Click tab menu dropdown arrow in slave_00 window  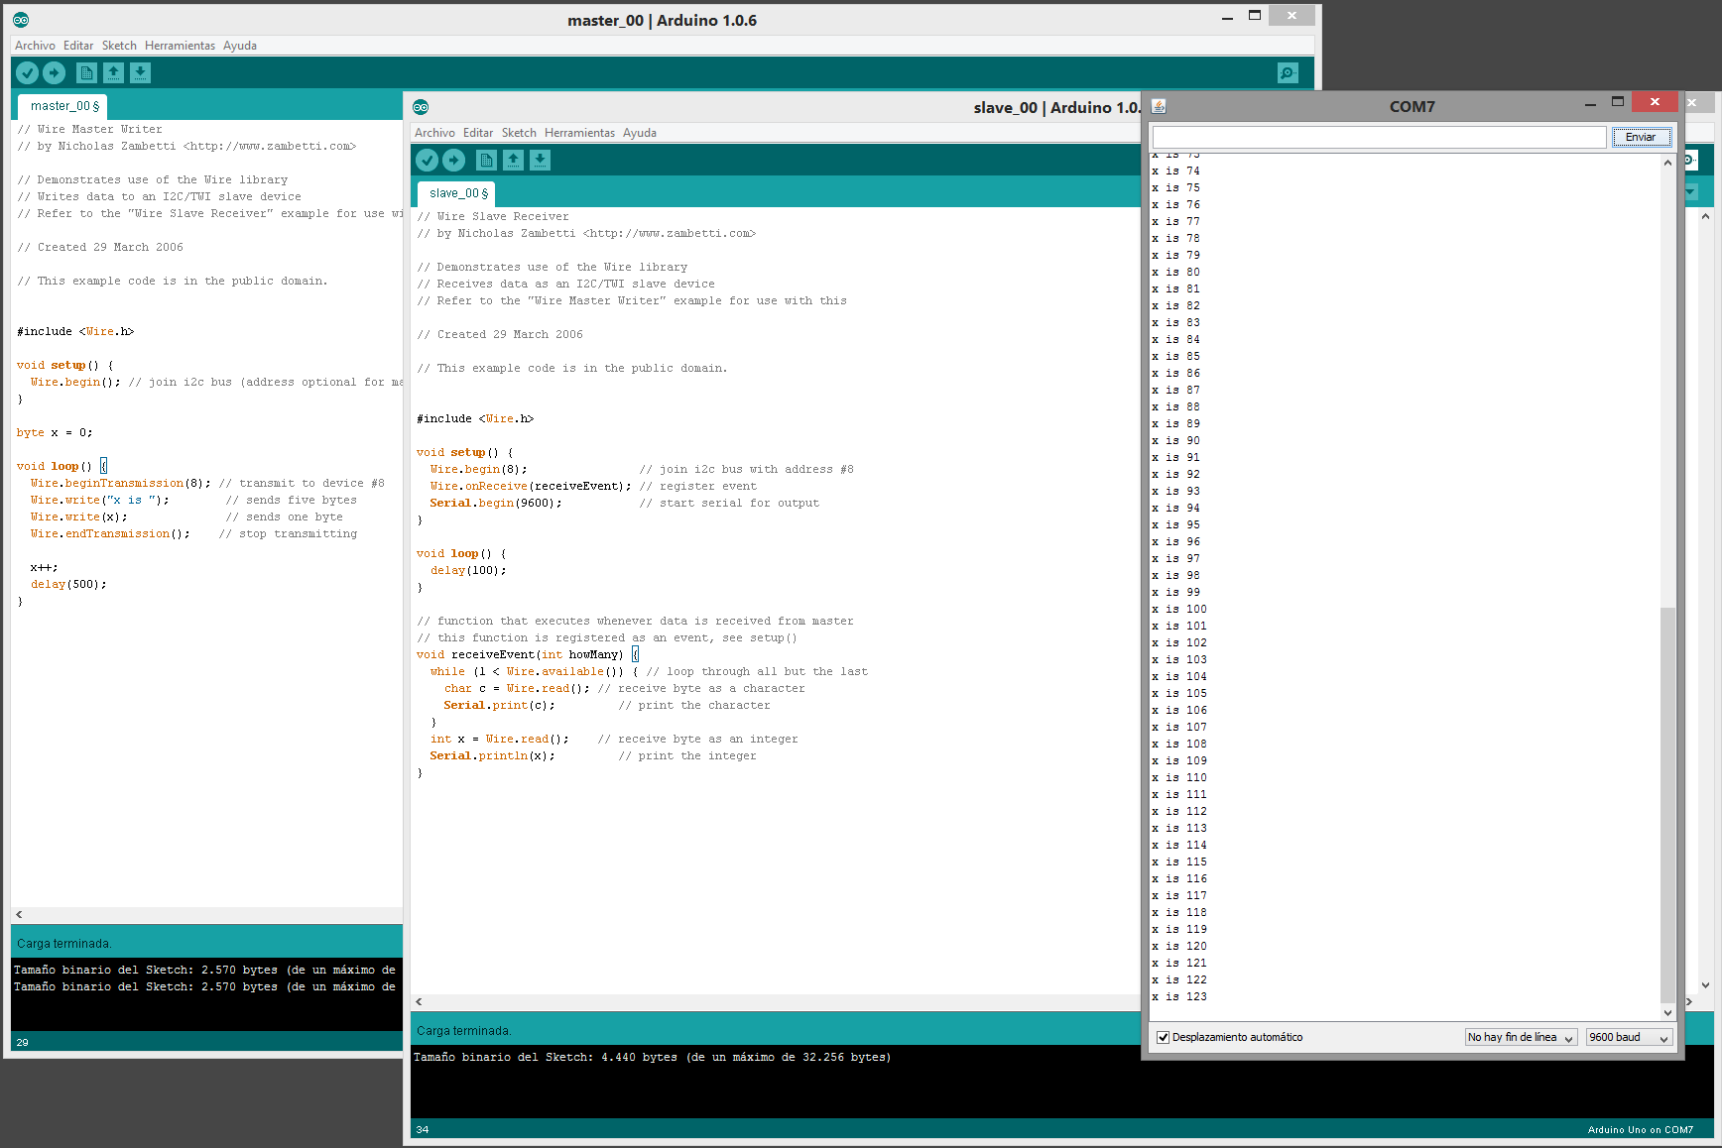1690,192
